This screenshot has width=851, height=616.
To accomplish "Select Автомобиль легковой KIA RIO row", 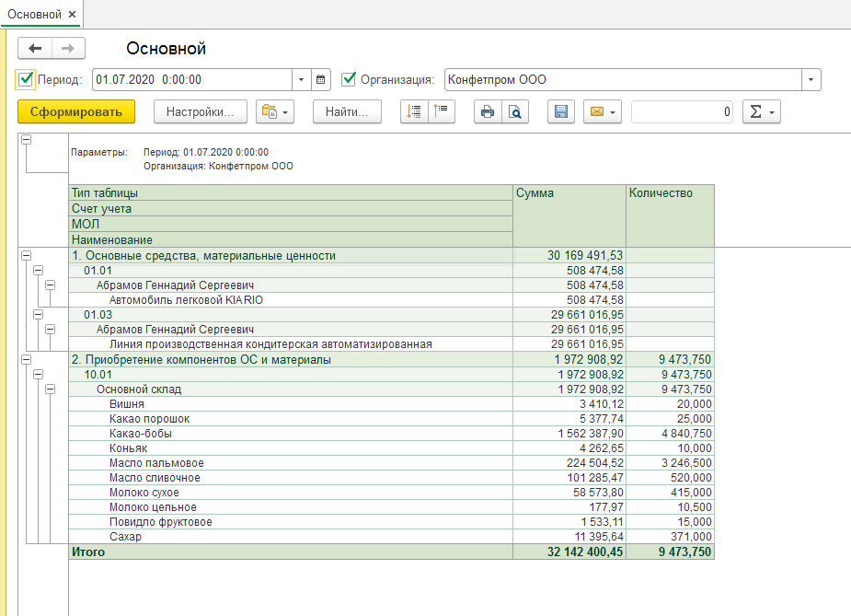I will (391, 300).
